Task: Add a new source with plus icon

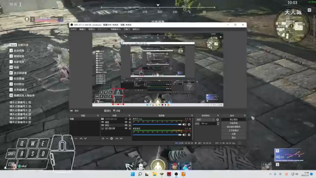Action: pos(103,138)
